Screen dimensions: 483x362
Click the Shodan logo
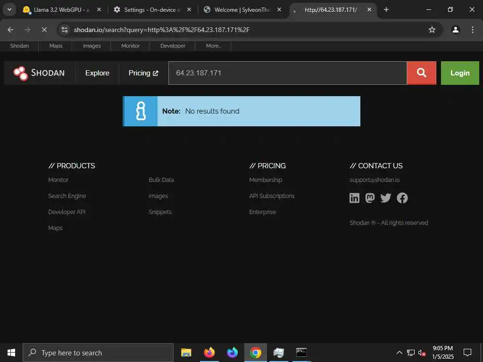click(x=40, y=73)
